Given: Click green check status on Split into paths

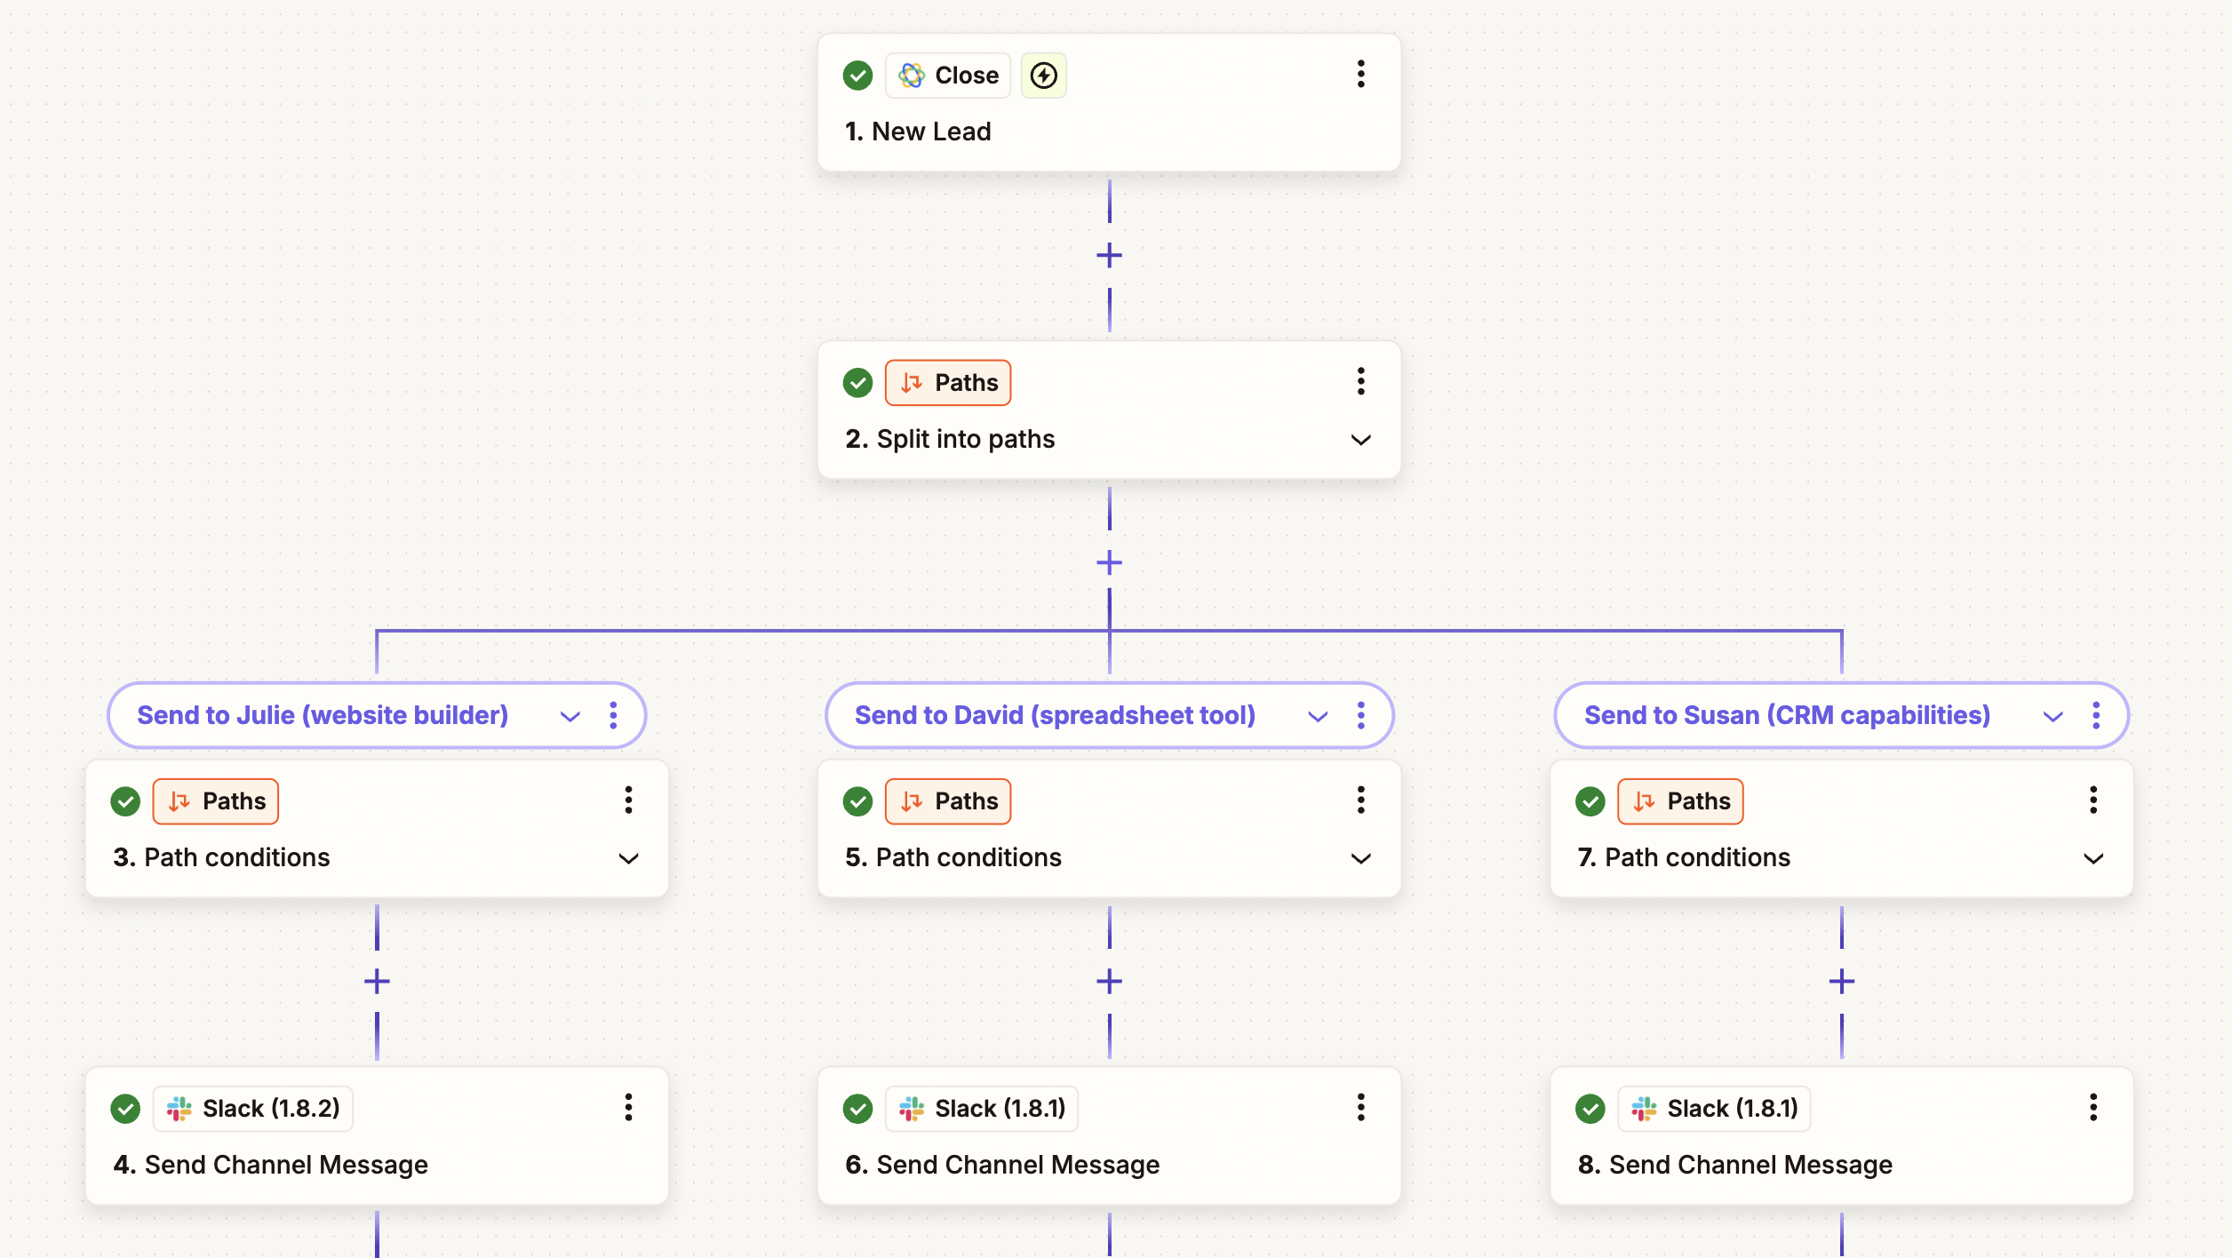Looking at the screenshot, I should pyautogui.click(x=857, y=383).
